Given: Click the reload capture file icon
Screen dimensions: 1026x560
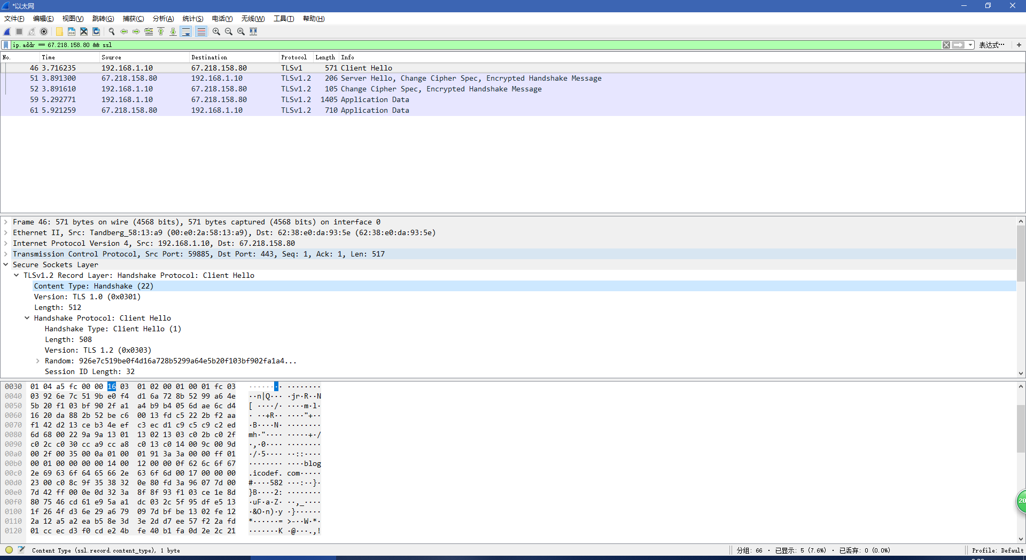Looking at the screenshot, I should click(x=96, y=32).
